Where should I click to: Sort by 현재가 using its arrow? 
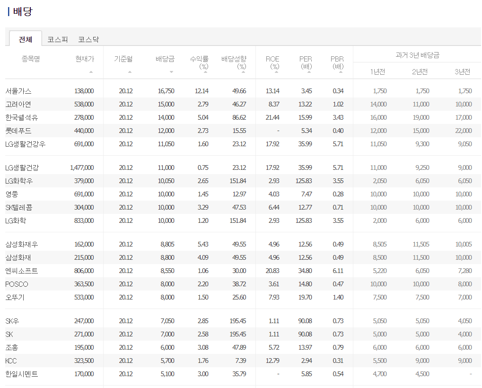[x=91, y=72]
